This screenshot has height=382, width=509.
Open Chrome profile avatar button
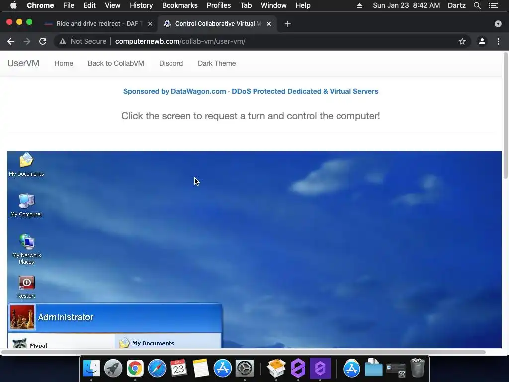click(x=482, y=41)
